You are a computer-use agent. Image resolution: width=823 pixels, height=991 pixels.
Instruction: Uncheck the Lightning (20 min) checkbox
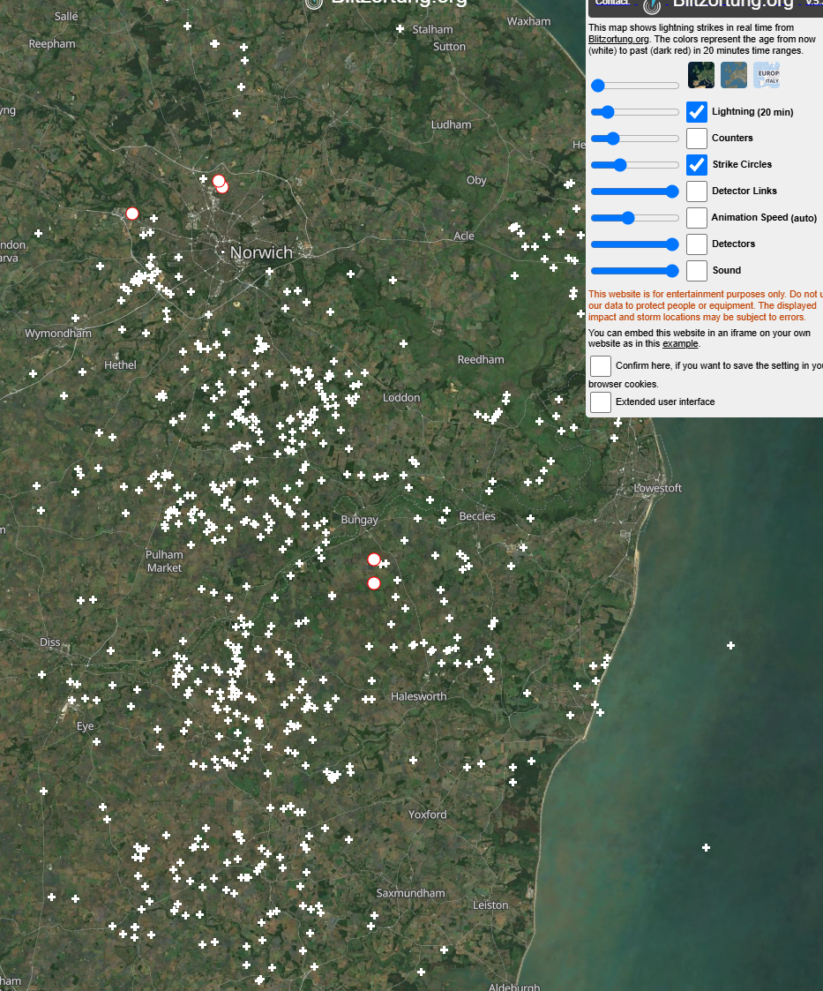[x=697, y=112]
